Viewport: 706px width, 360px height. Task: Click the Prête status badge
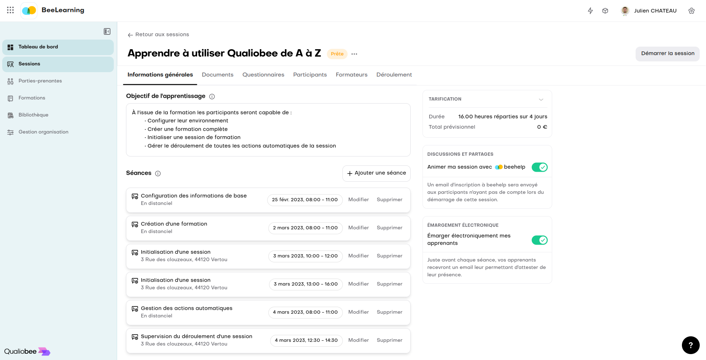(x=337, y=54)
